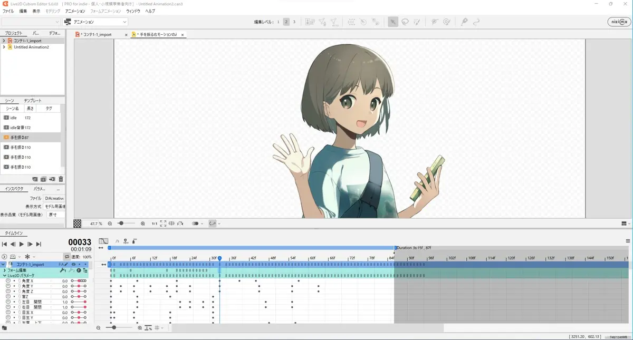Click the pencil icon on コンテ1-1_import track
This screenshot has height=340, width=633.
coord(66,264)
